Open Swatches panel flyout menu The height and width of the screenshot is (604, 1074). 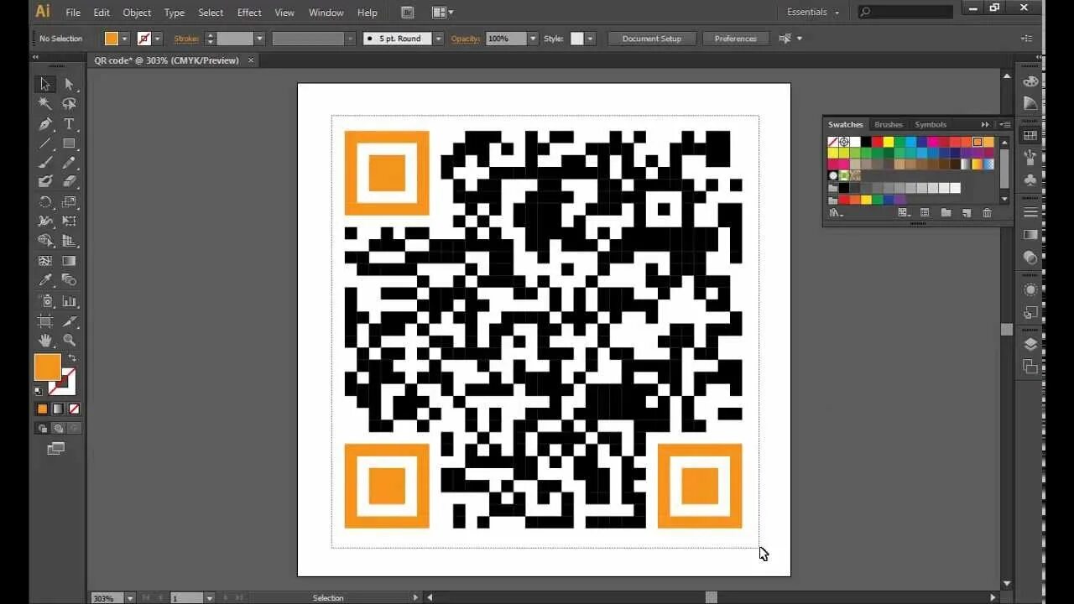click(1004, 124)
